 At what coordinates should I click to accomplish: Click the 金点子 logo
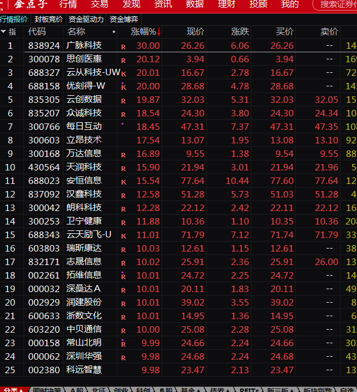tap(31, 4)
